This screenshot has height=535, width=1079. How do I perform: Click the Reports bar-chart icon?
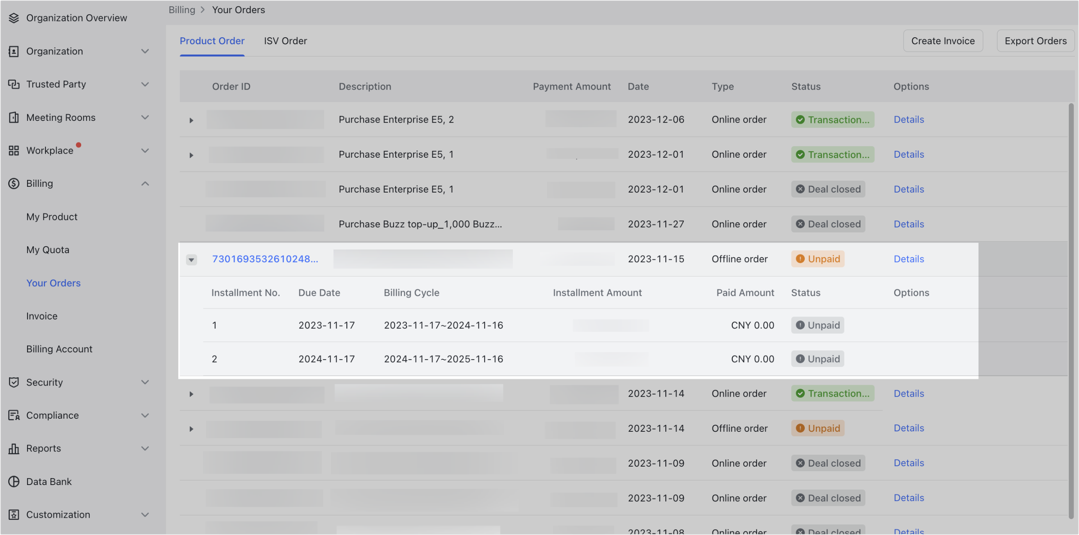pos(14,448)
